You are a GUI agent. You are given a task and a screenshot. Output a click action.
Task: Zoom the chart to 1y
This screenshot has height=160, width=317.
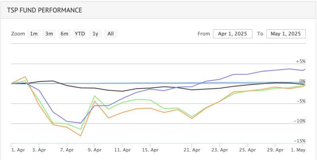95,34
